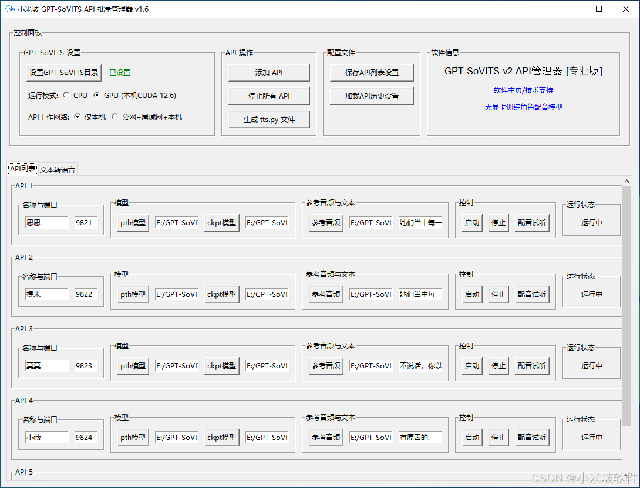Image resolution: width=640 pixels, height=488 pixels.
Task: Click API 1 pth model path field
Action: click(x=177, y=223)
